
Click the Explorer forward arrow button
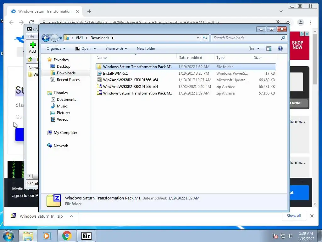point(54,38)
